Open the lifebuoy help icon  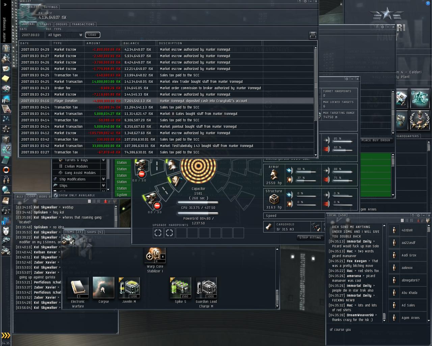point(6,170)
